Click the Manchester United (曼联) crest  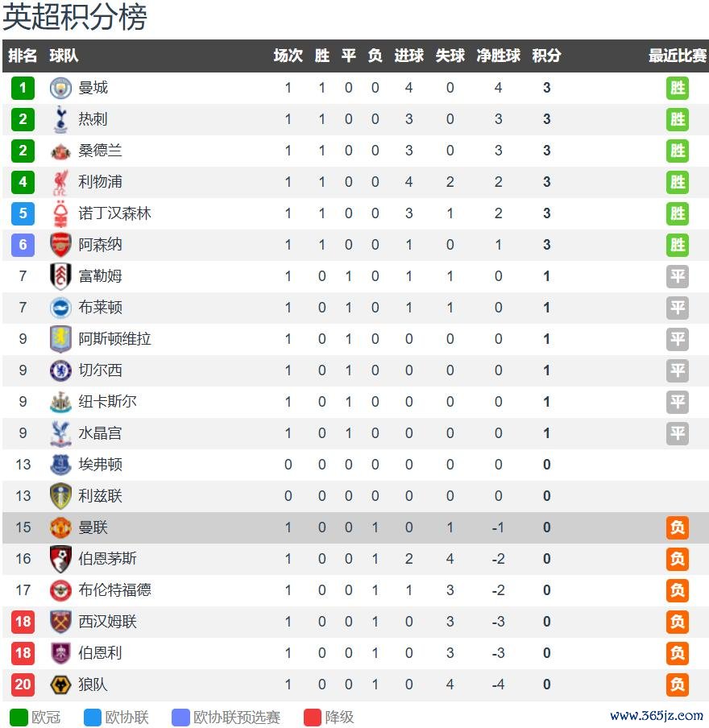click(x=60, y=527)
